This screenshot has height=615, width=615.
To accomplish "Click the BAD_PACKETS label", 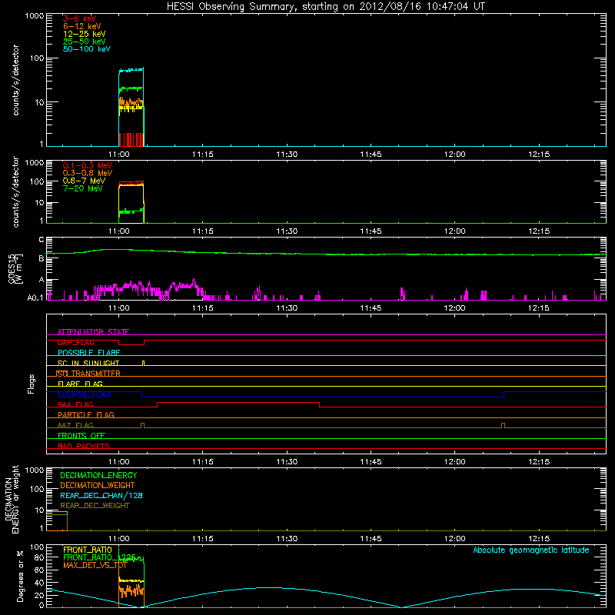I will point(84,446).
